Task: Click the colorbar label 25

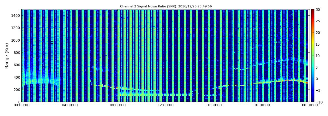Action: click(x=318, y=21)
